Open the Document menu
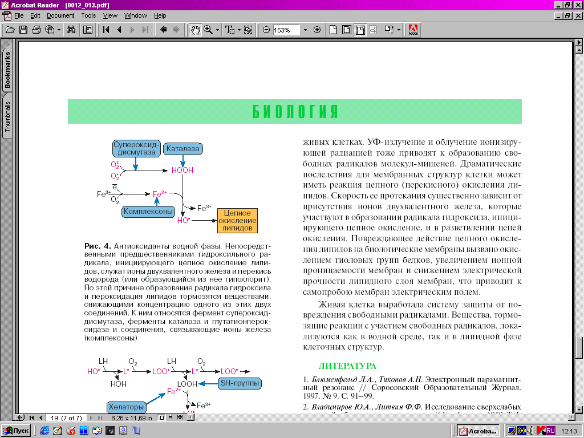584x438 pixels. (60, 15)
